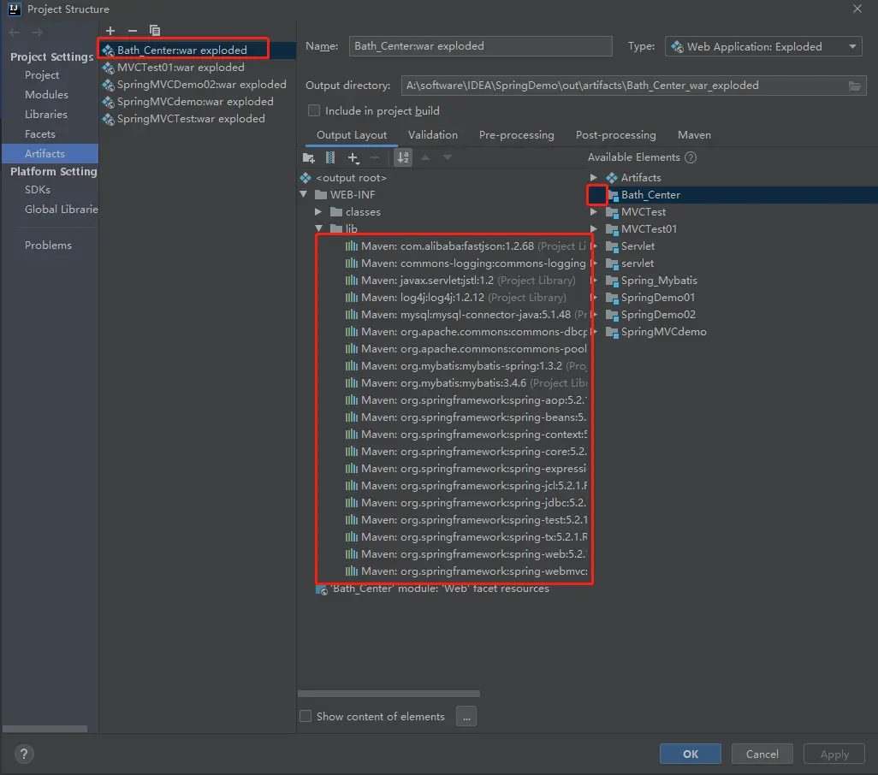Image resolution: width=878 pixels, height=775 pixels.
Task: Open Project settings section
Action: [41, 75]
